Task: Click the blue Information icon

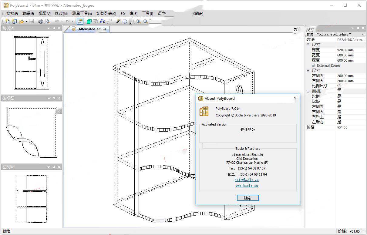Action: (x=125, y=21)
